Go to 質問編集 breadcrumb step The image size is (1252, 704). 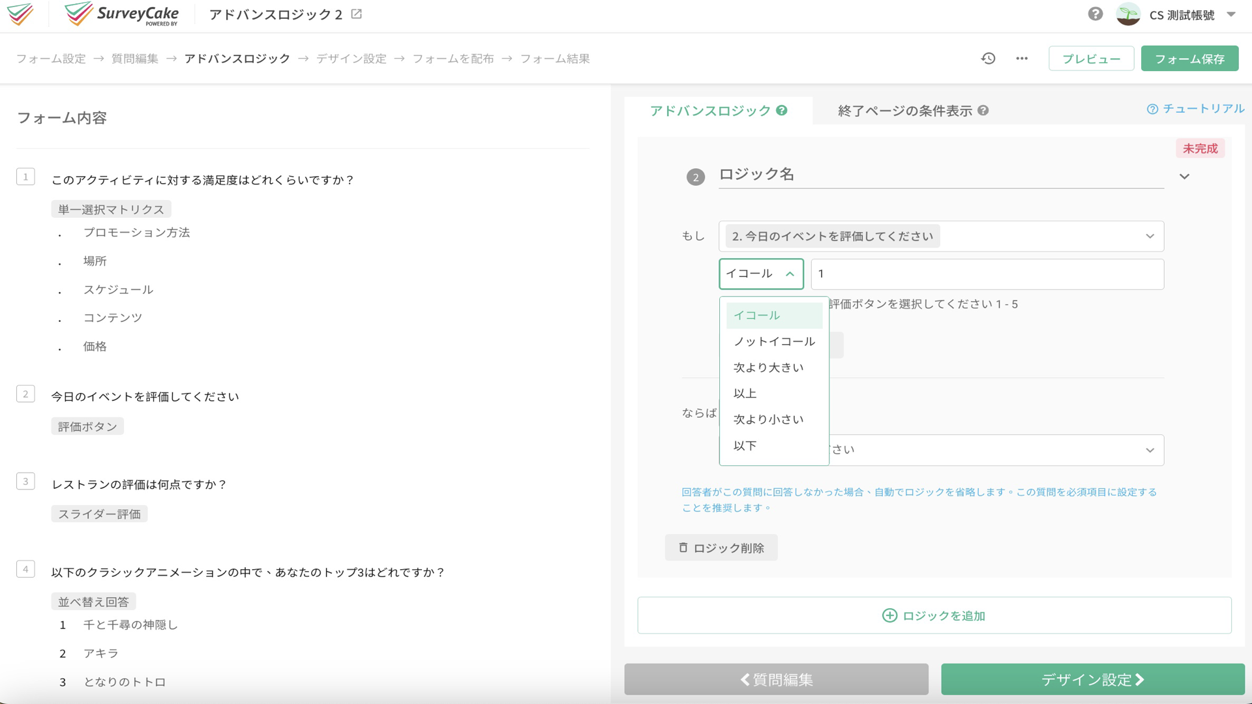pyautogui.click(x=135, y=59)
